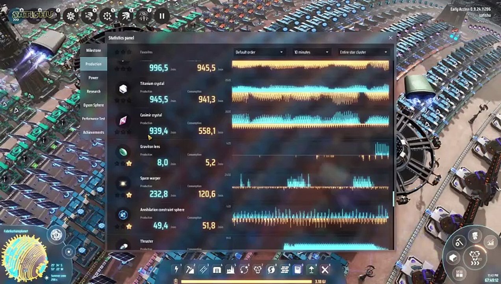Close the Statistics panel
Viewport: 501px width, 284px height.
pos(390,38)
